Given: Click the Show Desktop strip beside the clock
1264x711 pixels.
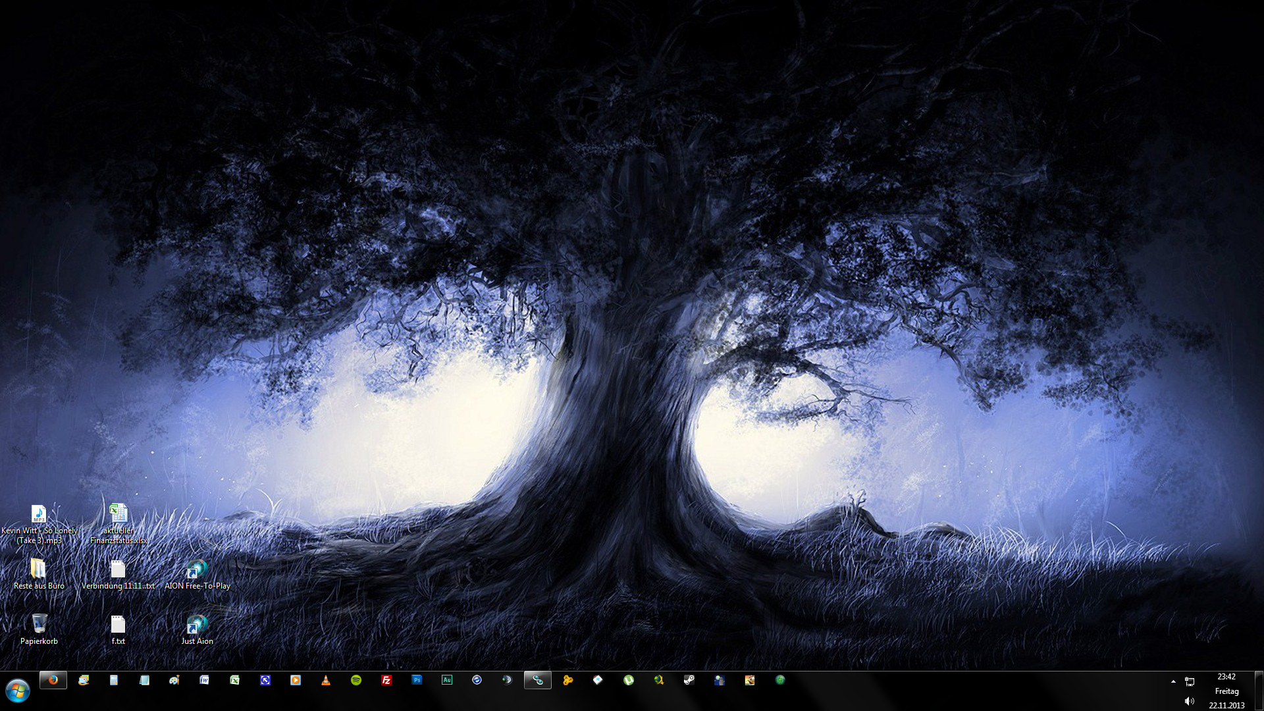Looking at the screenshot, I should [x=1259, y=691].
